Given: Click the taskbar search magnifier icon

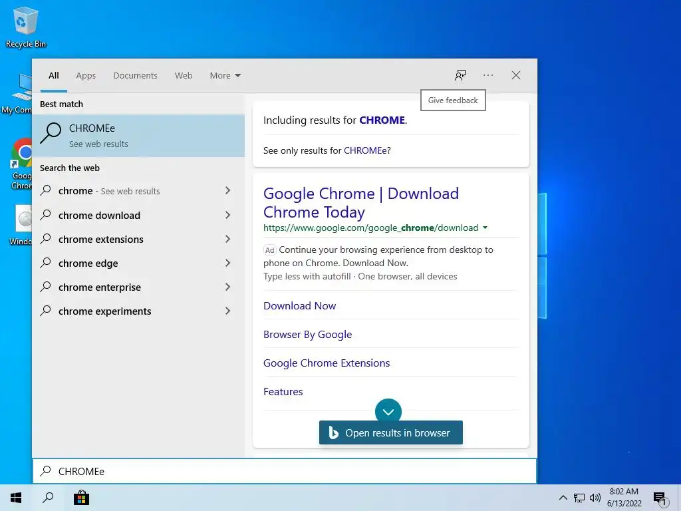Looking at the screenshot, I should [x=48, y=498].
